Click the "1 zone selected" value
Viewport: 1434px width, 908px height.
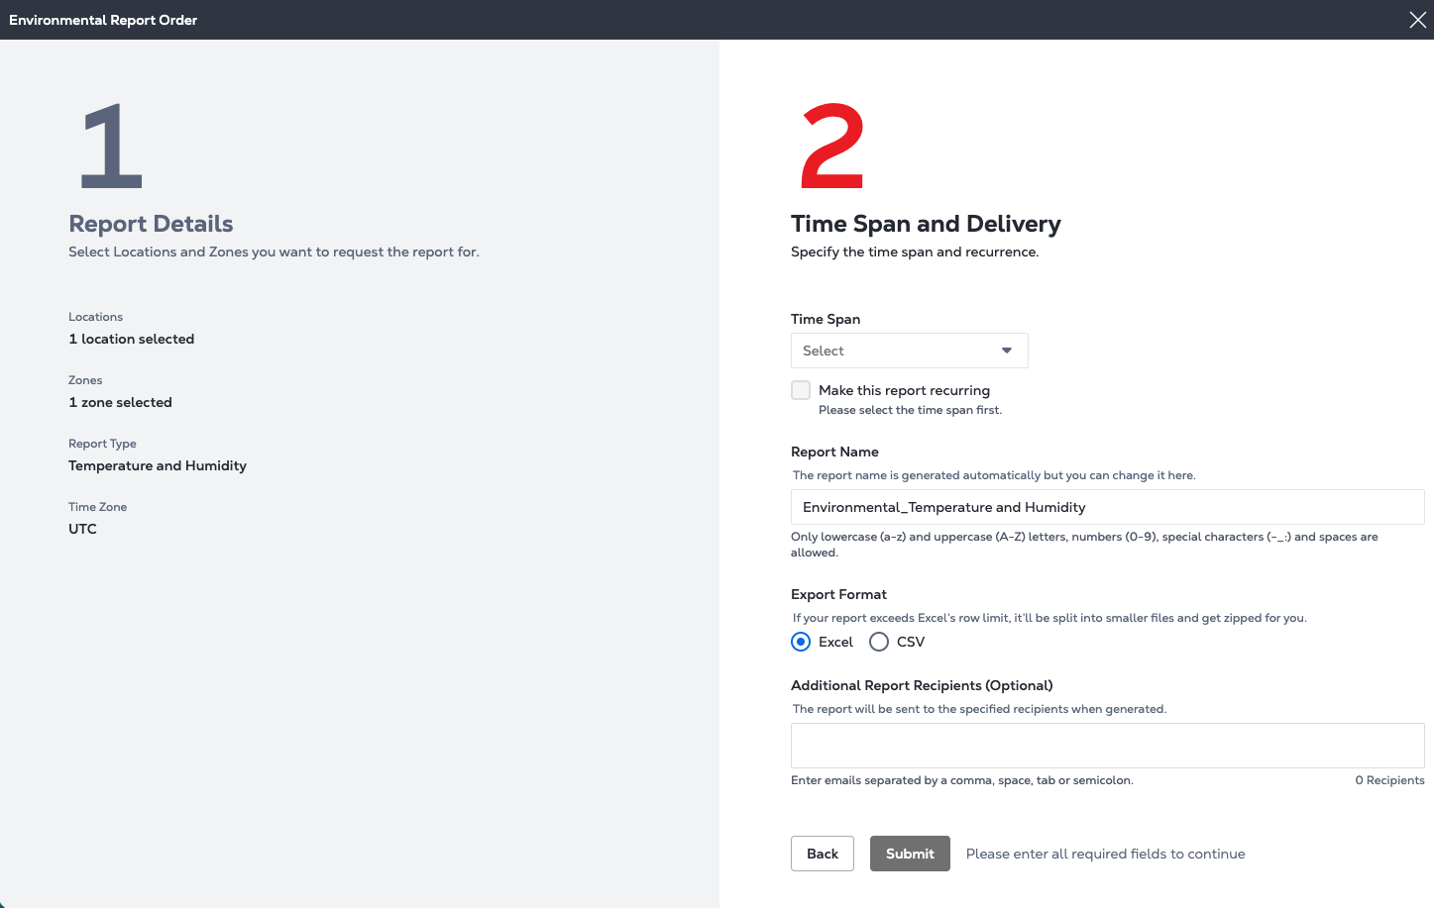120,402
